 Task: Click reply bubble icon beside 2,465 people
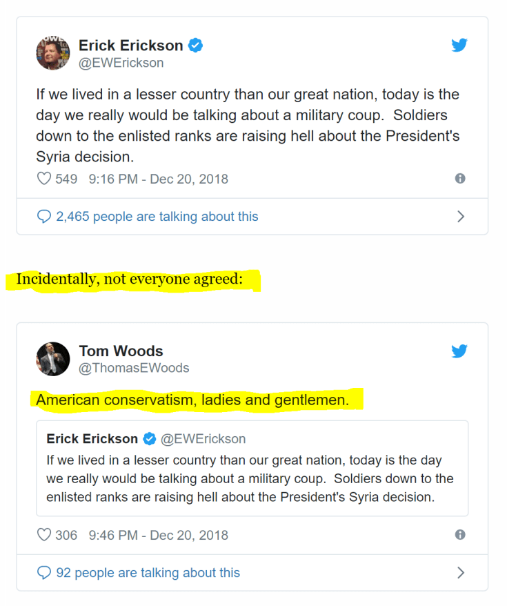[44, 217]
